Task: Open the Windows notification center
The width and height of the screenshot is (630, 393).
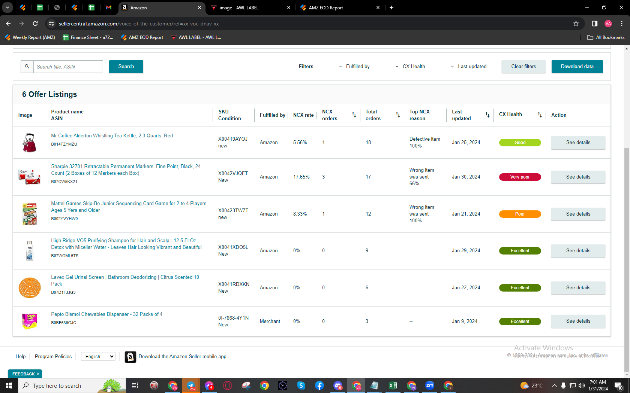Action: (619, 386)
